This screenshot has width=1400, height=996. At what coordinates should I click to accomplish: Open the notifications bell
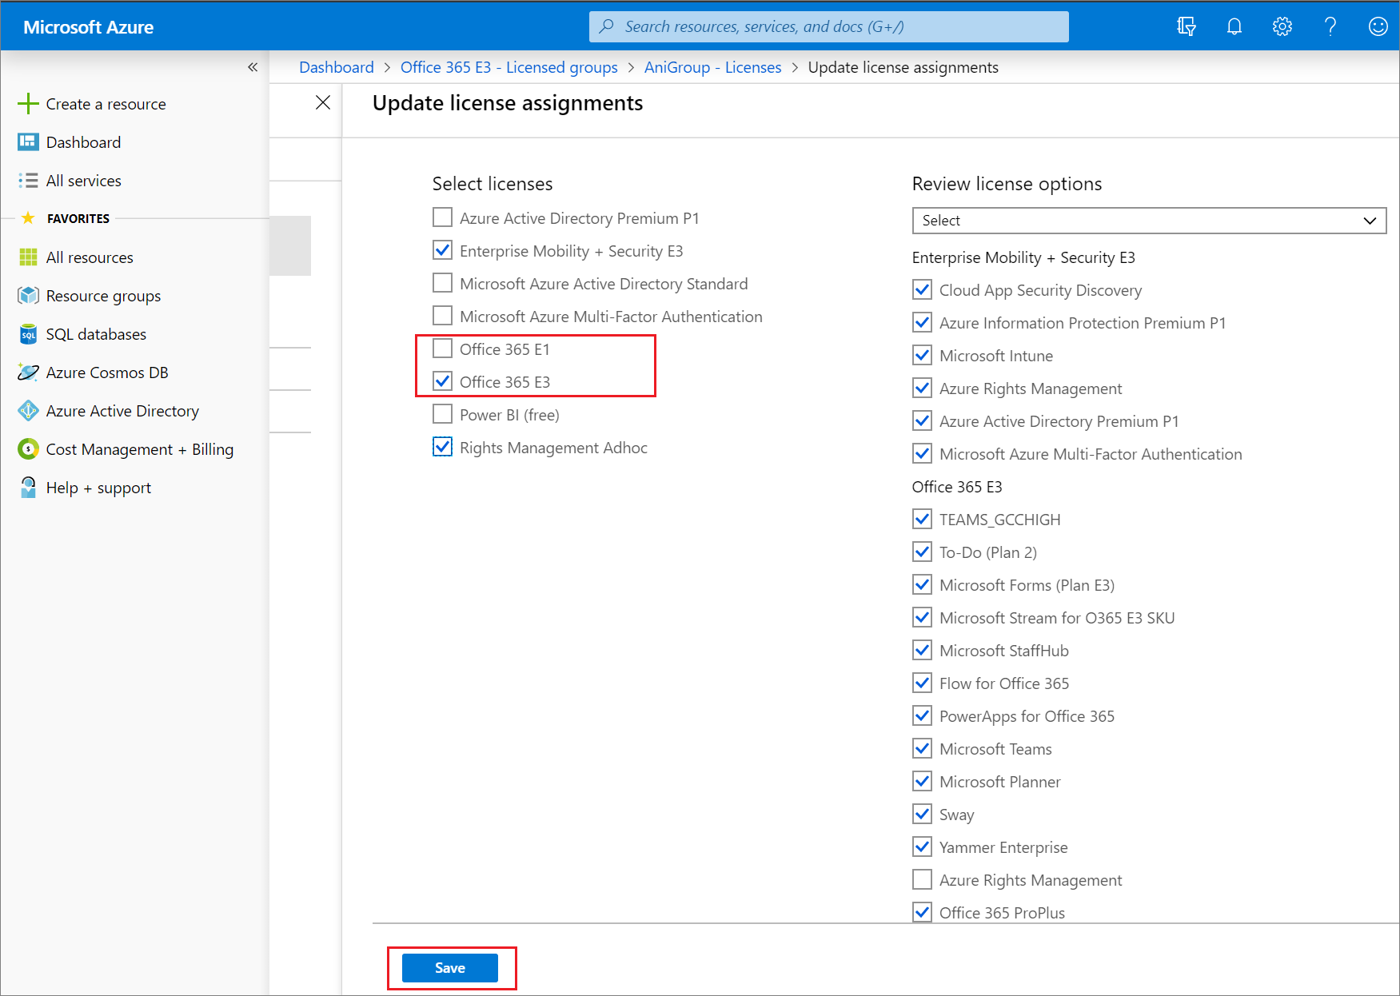[x=1234, y=26]
